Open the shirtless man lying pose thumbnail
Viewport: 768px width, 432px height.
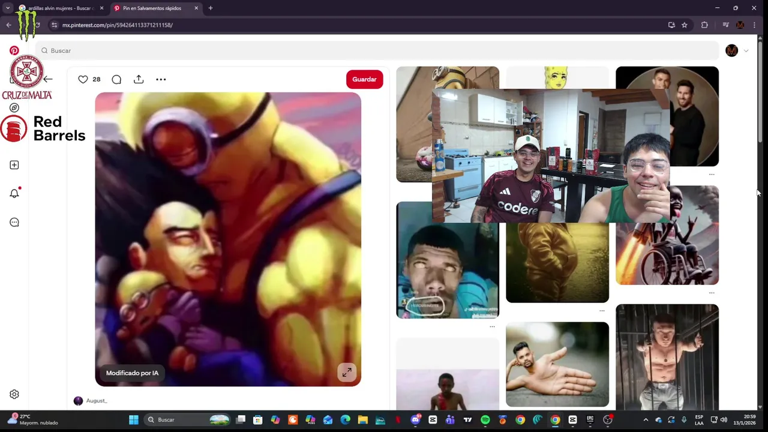pyautogui.click(x=557, y=365)
